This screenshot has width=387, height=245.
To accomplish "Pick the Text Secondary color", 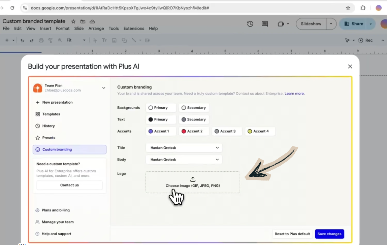I will pyautogui.click(x=194, y=119).
